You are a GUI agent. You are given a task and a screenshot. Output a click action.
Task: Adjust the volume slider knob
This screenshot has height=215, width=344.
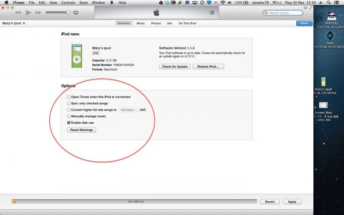[68, 13]
